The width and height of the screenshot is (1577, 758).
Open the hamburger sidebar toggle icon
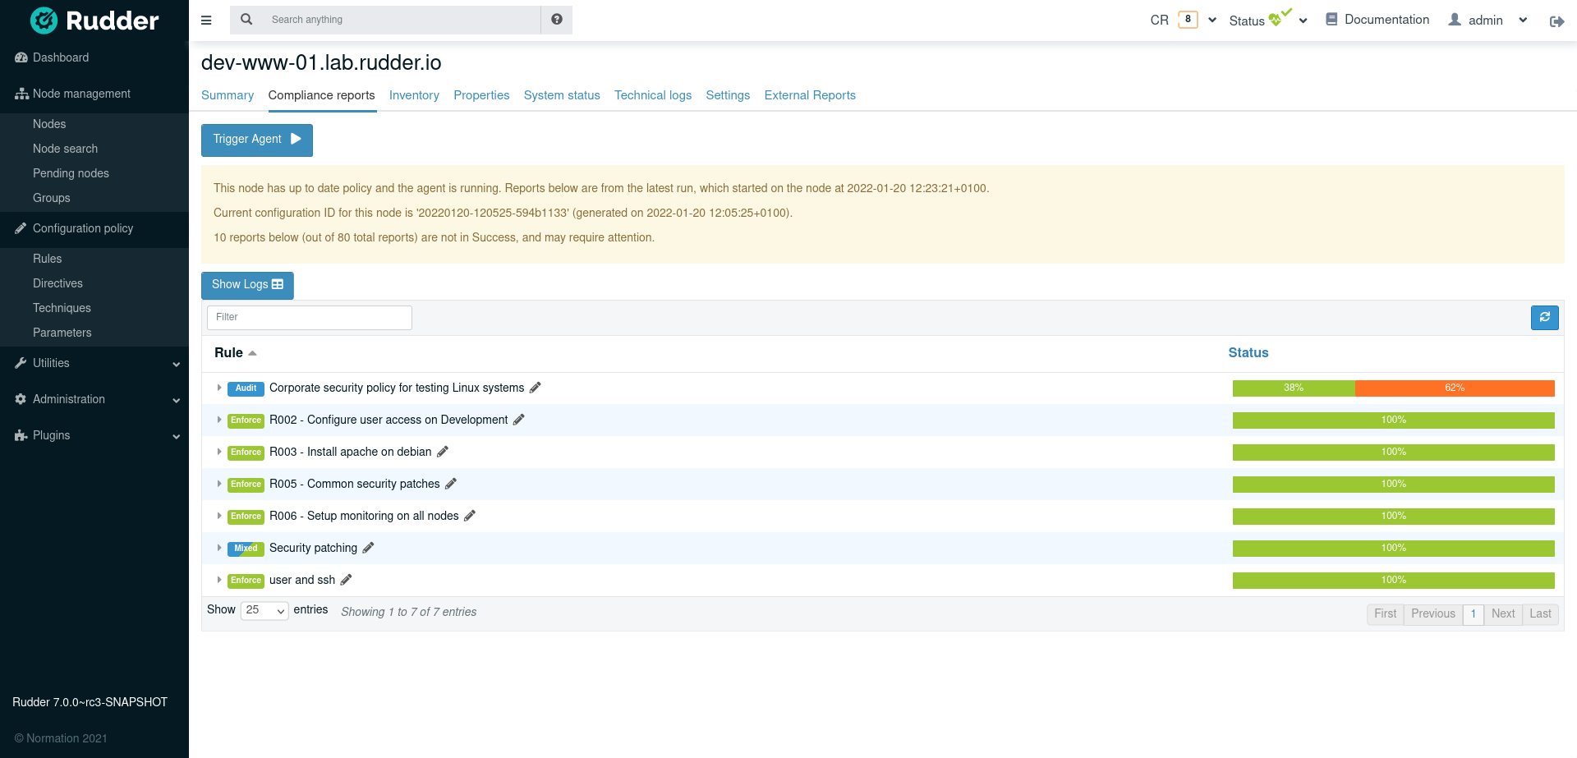tap(206, 20)
